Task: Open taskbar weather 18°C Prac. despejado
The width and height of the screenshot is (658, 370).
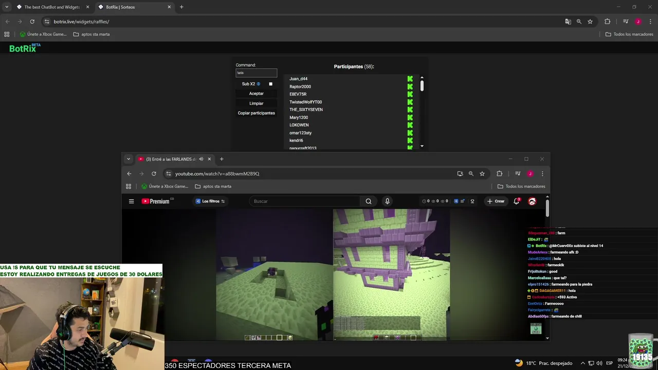Action: 543,363
